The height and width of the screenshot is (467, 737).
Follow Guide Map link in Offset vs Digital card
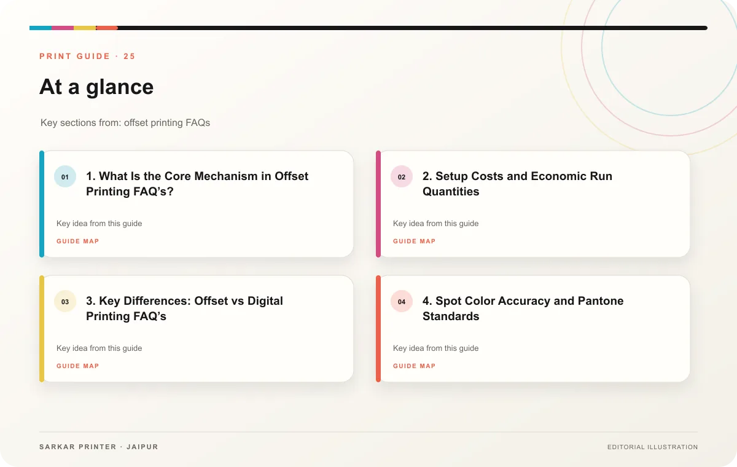point(78,366)
